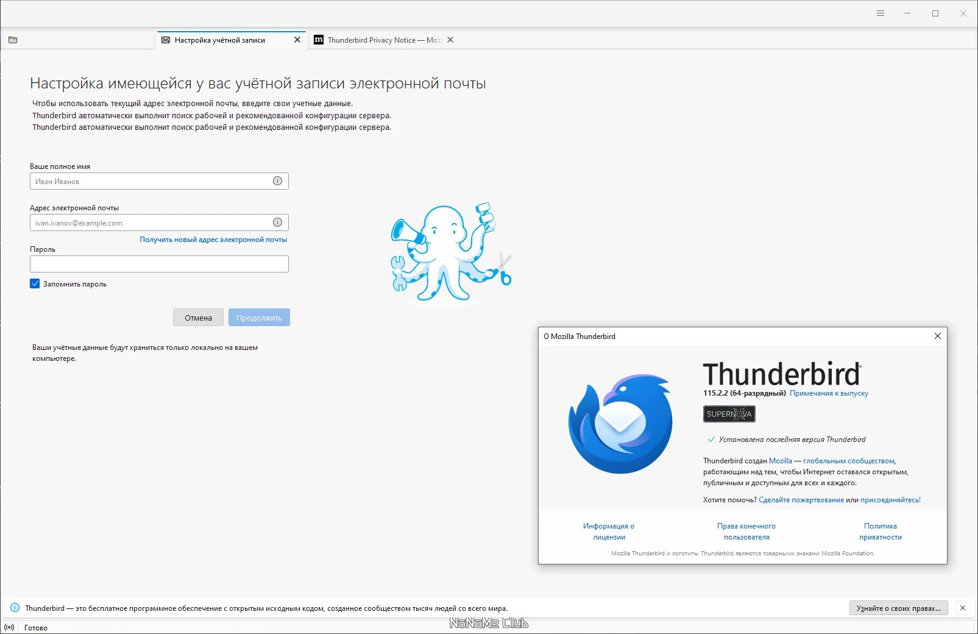Image resolution: width=978 pixels, height=634 pixels.
Task: Click the info icon in notification bar
Action: (x=15, y=608)
